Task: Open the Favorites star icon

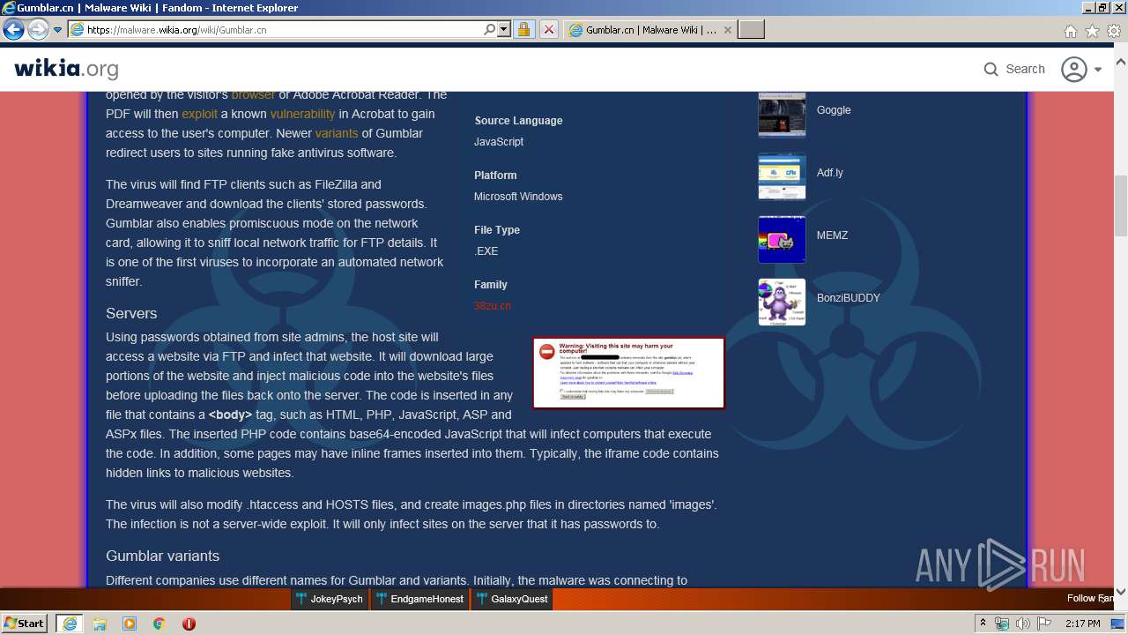Action: (1092, 31)
